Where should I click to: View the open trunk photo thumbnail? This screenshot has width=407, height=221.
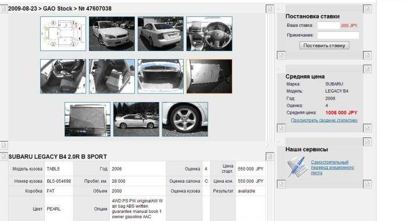tap(160, 77)
